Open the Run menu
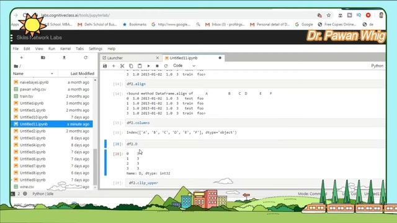 click(x=51, y=48)
